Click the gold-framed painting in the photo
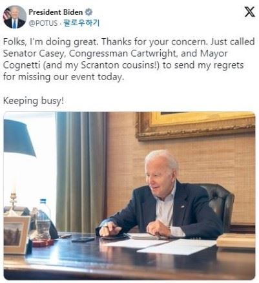This screenshot has height=283, width=259. [x=195, y=125]
